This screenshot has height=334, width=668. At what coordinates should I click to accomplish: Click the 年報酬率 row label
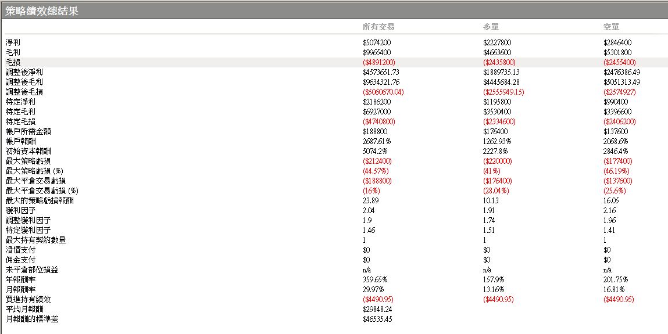coord(20,279)
